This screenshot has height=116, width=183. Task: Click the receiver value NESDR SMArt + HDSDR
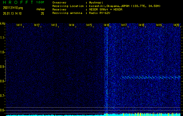tap(106, 10)
